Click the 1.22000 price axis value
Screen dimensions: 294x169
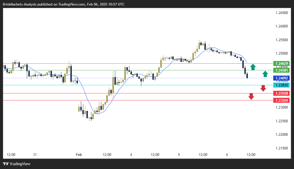pos(282,135)
